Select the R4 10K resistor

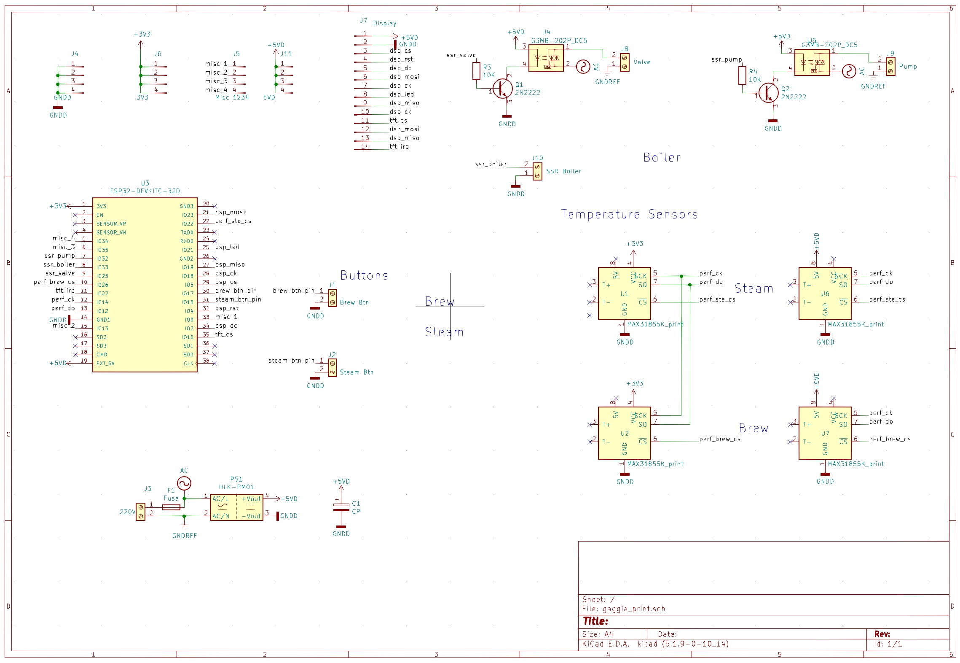pos(742,75)
